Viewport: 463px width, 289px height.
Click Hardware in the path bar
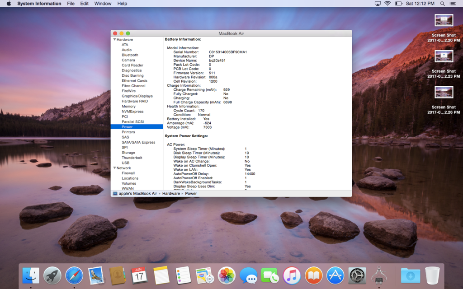click(x=171, y=193)
